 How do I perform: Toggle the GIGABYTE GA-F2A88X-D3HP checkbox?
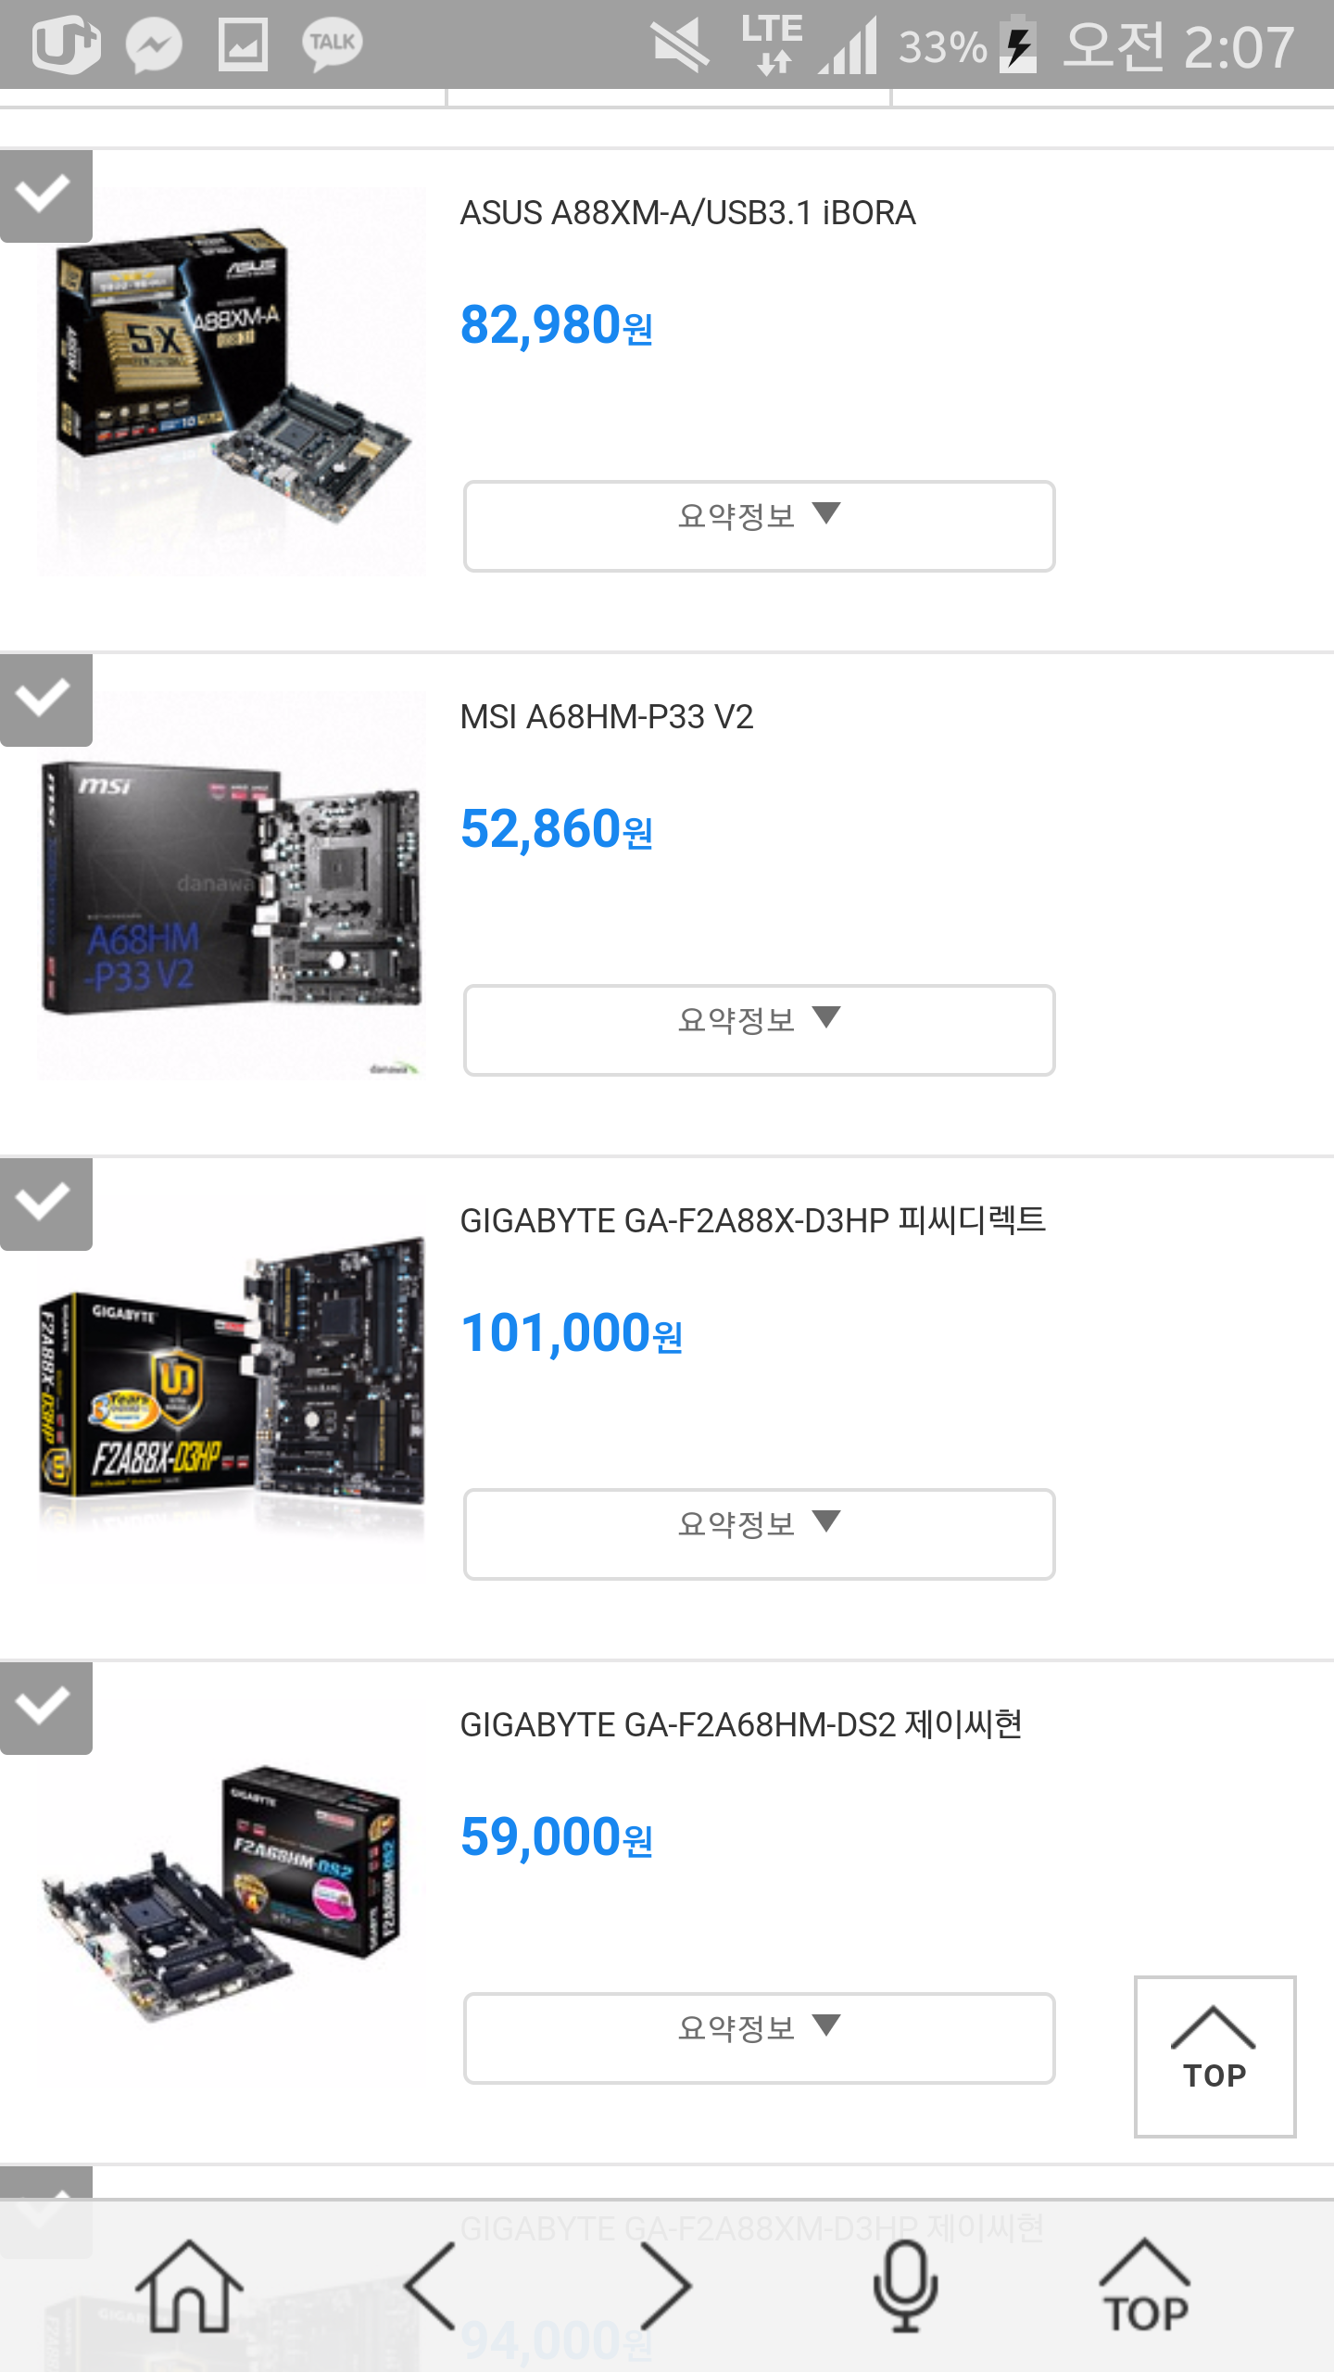pos(45,1204)
